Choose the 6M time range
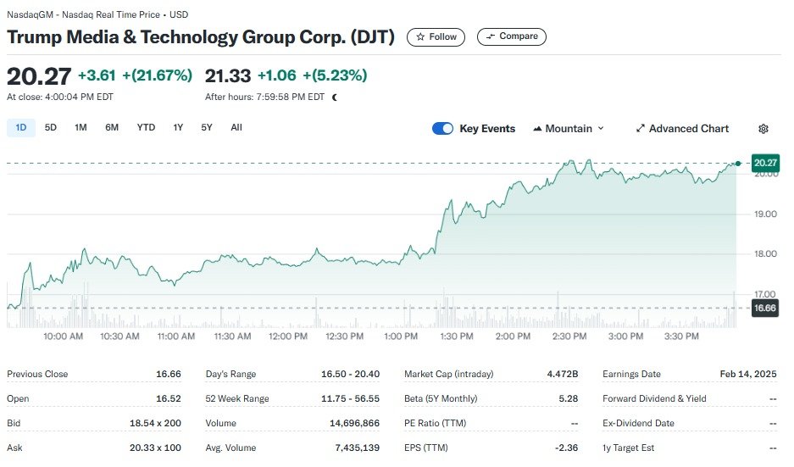The width and height of the screenshot is (794, 467). coord(112,128)
